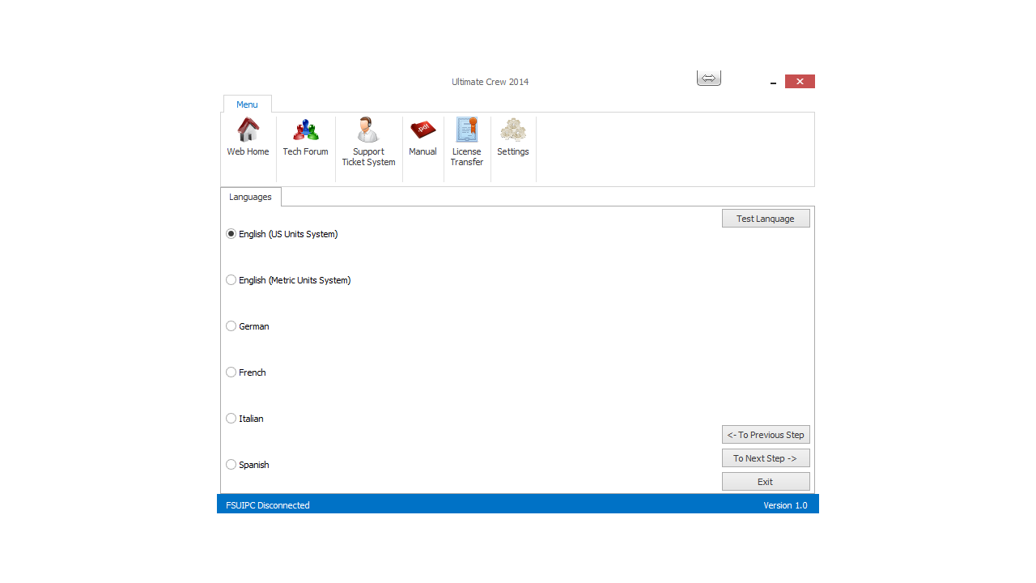This screenshot has width=1036, height=583.
Task: Click the double-arrow resize icon in the title bar
Action: coord(708,78)
